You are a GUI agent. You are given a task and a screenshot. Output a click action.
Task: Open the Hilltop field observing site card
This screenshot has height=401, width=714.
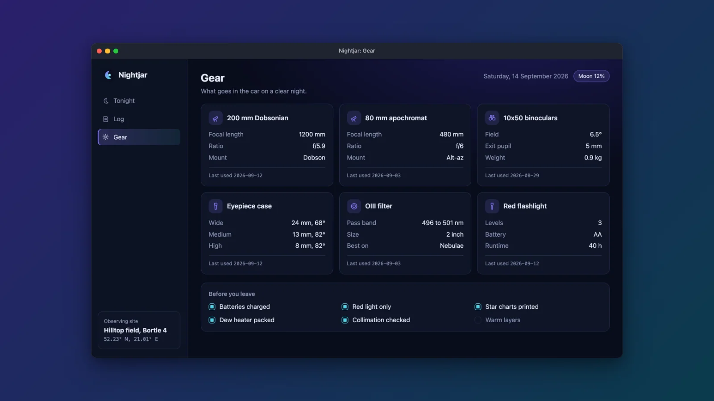pyautogui.click(x=139, y=330)
